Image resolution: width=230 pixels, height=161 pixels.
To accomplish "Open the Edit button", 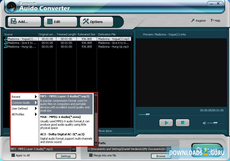I will click(x=60, y=22).
